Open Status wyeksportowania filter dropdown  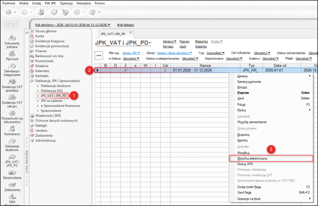[190, 59]
